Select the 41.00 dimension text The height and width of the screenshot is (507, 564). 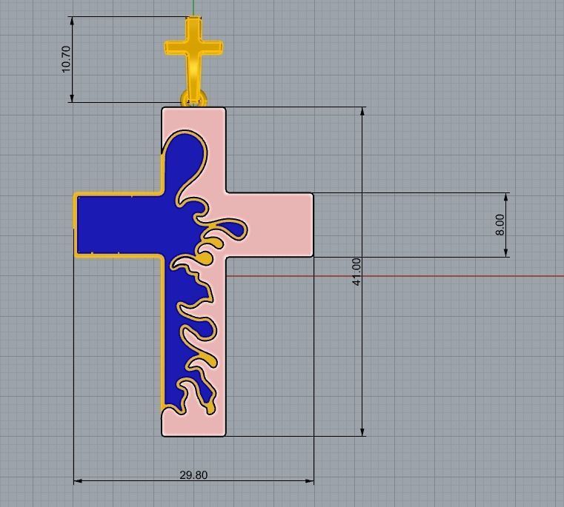(356, 272)
